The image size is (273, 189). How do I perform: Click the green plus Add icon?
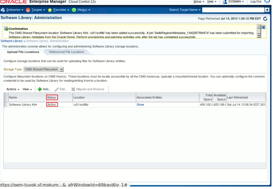40,89
